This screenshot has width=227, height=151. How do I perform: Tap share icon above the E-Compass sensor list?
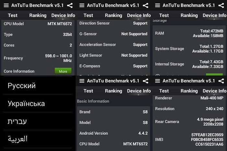pyautogui.click(x=146, y=5)
